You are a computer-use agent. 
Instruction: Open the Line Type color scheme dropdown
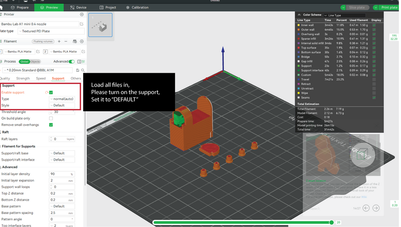tap(344, 16)
